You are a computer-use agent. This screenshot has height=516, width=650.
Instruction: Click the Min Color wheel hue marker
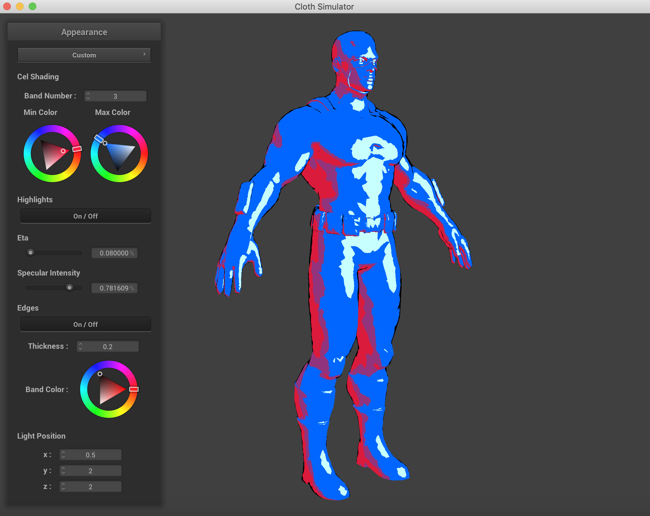point(77,149)
